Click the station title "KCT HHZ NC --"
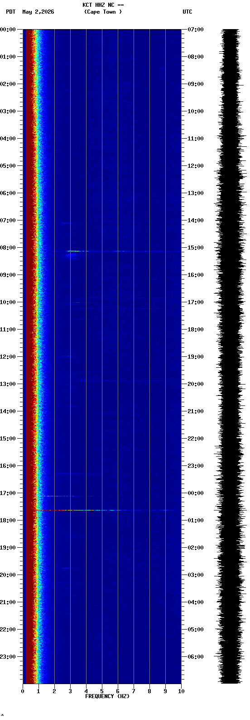Viewport: 250px width, 720px height. 103,5
